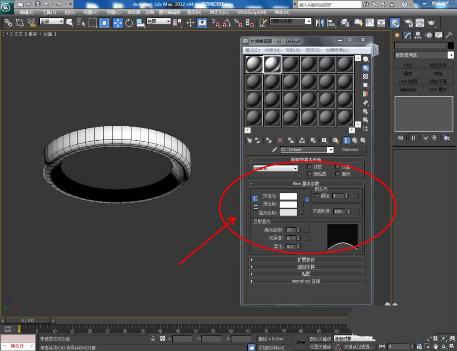Open the selection filter 全部 dropdown

(x=51, y=21)
